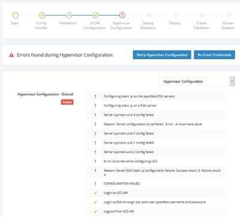Screen dimensions: 240x217
Task: Click 'Errors found during Hypervisor Configuration' message
Action: (x=65, y=55)
